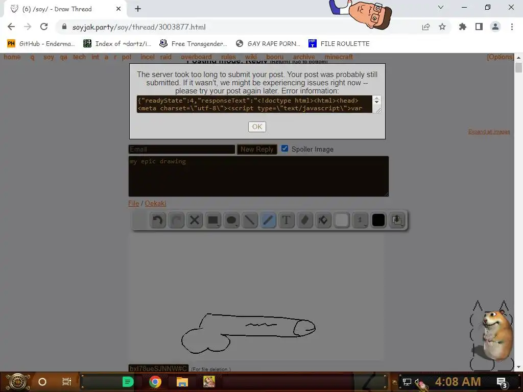Open the stroke width 1 dropdown
This screenshot has height=392, width=523.
coord(360,220)
